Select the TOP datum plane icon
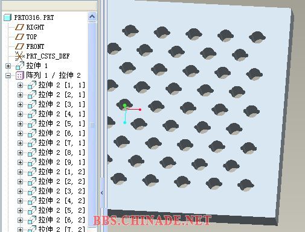Viewport: 305px width, 232px height. click(19, 37)
